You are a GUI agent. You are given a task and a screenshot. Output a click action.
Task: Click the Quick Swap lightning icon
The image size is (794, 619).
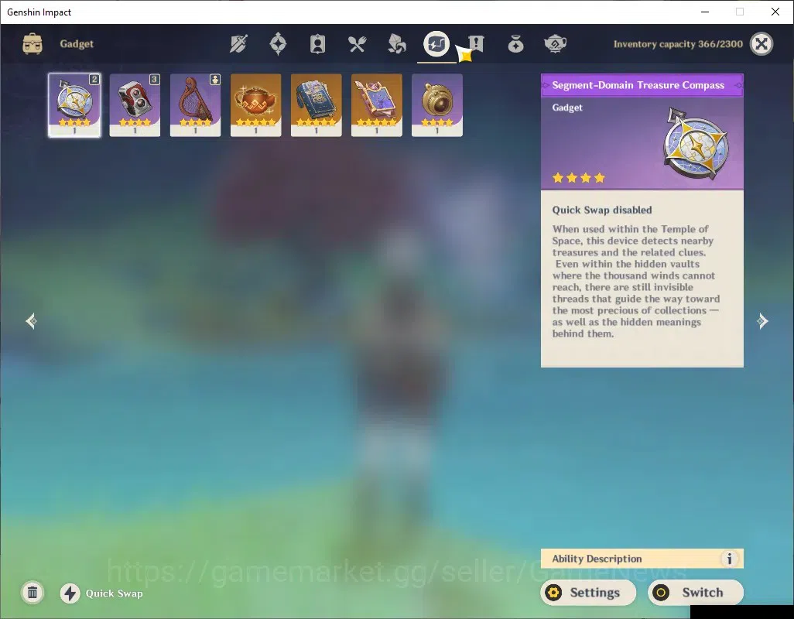70,593
